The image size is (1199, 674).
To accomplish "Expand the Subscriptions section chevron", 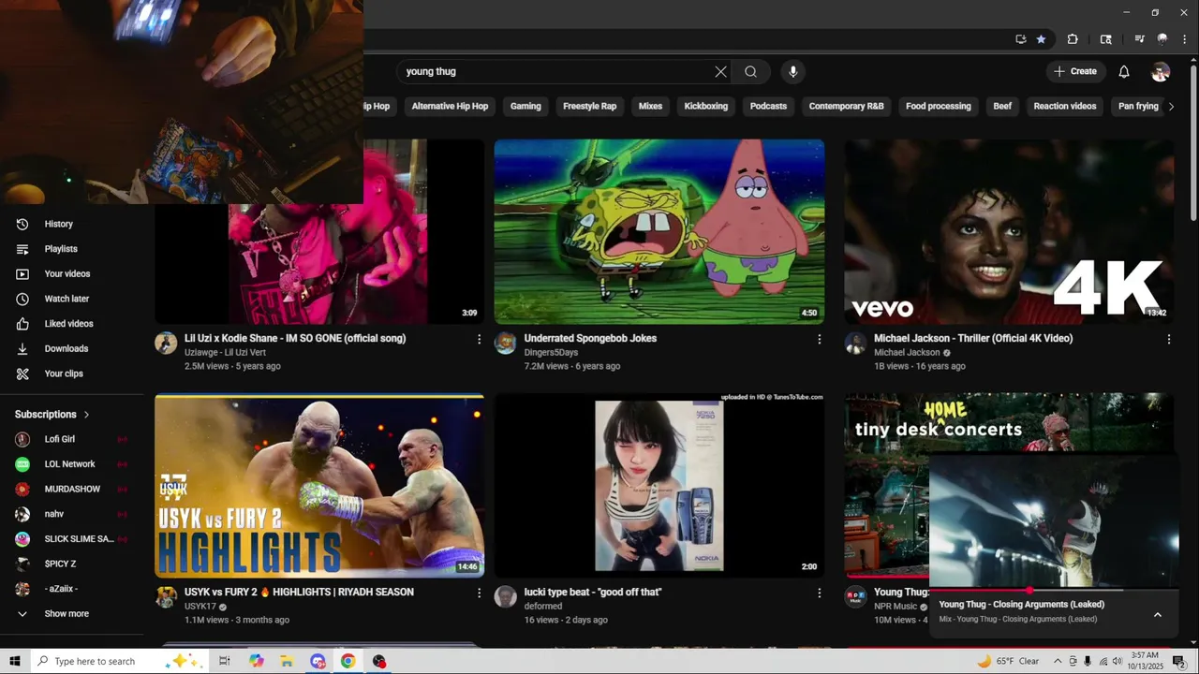I will point(86,415).
